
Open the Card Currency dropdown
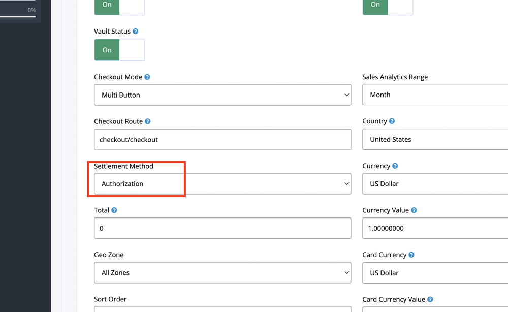pyautogui.click(x=435, y=273)
